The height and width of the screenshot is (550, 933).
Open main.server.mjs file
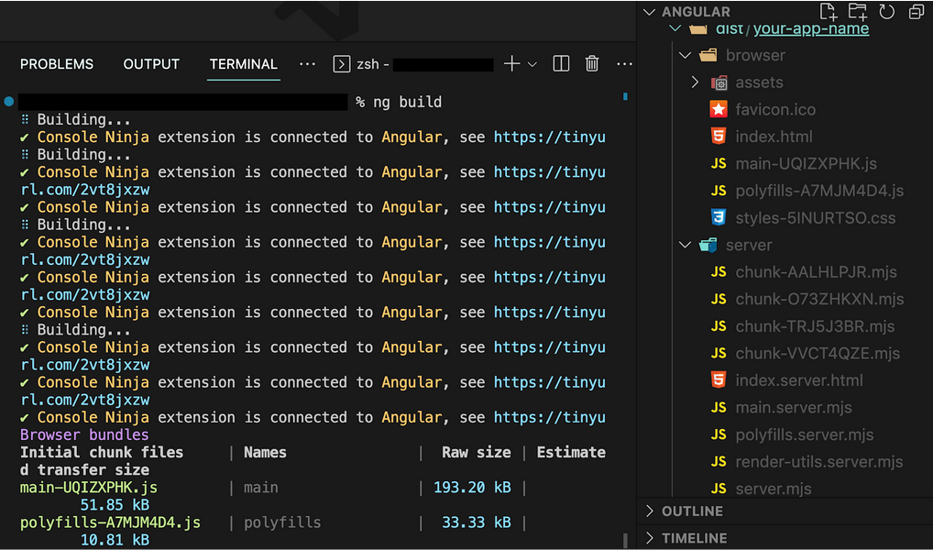click(x=793, y=407)
